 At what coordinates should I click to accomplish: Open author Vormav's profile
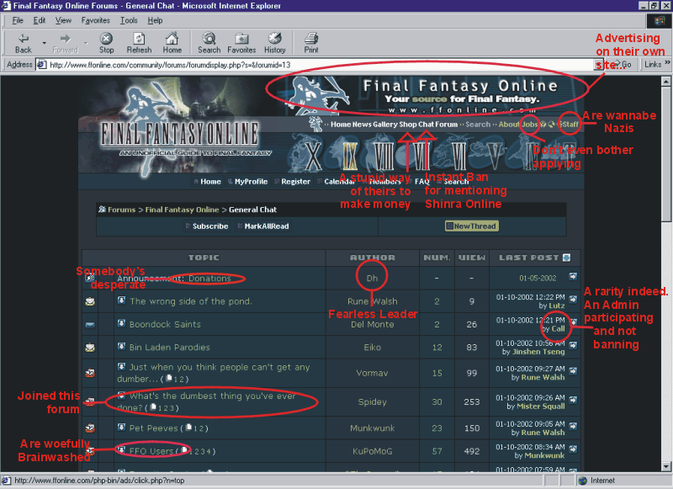pyautogui.click(x=372, y=373)
